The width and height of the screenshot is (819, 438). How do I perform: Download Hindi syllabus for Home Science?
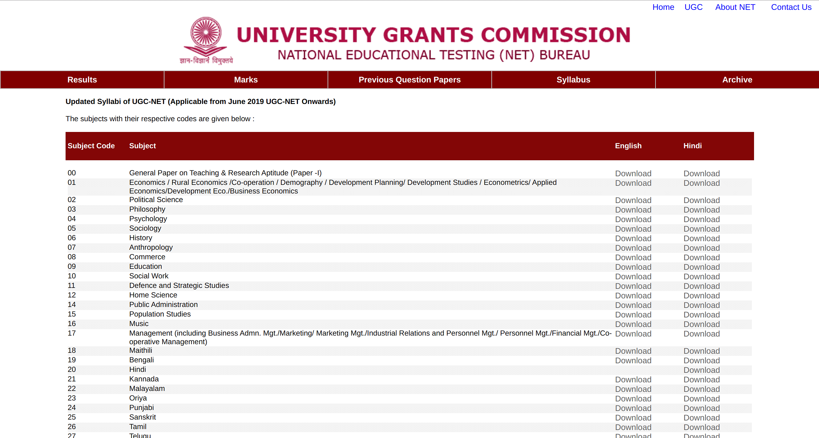click(701, 295)
